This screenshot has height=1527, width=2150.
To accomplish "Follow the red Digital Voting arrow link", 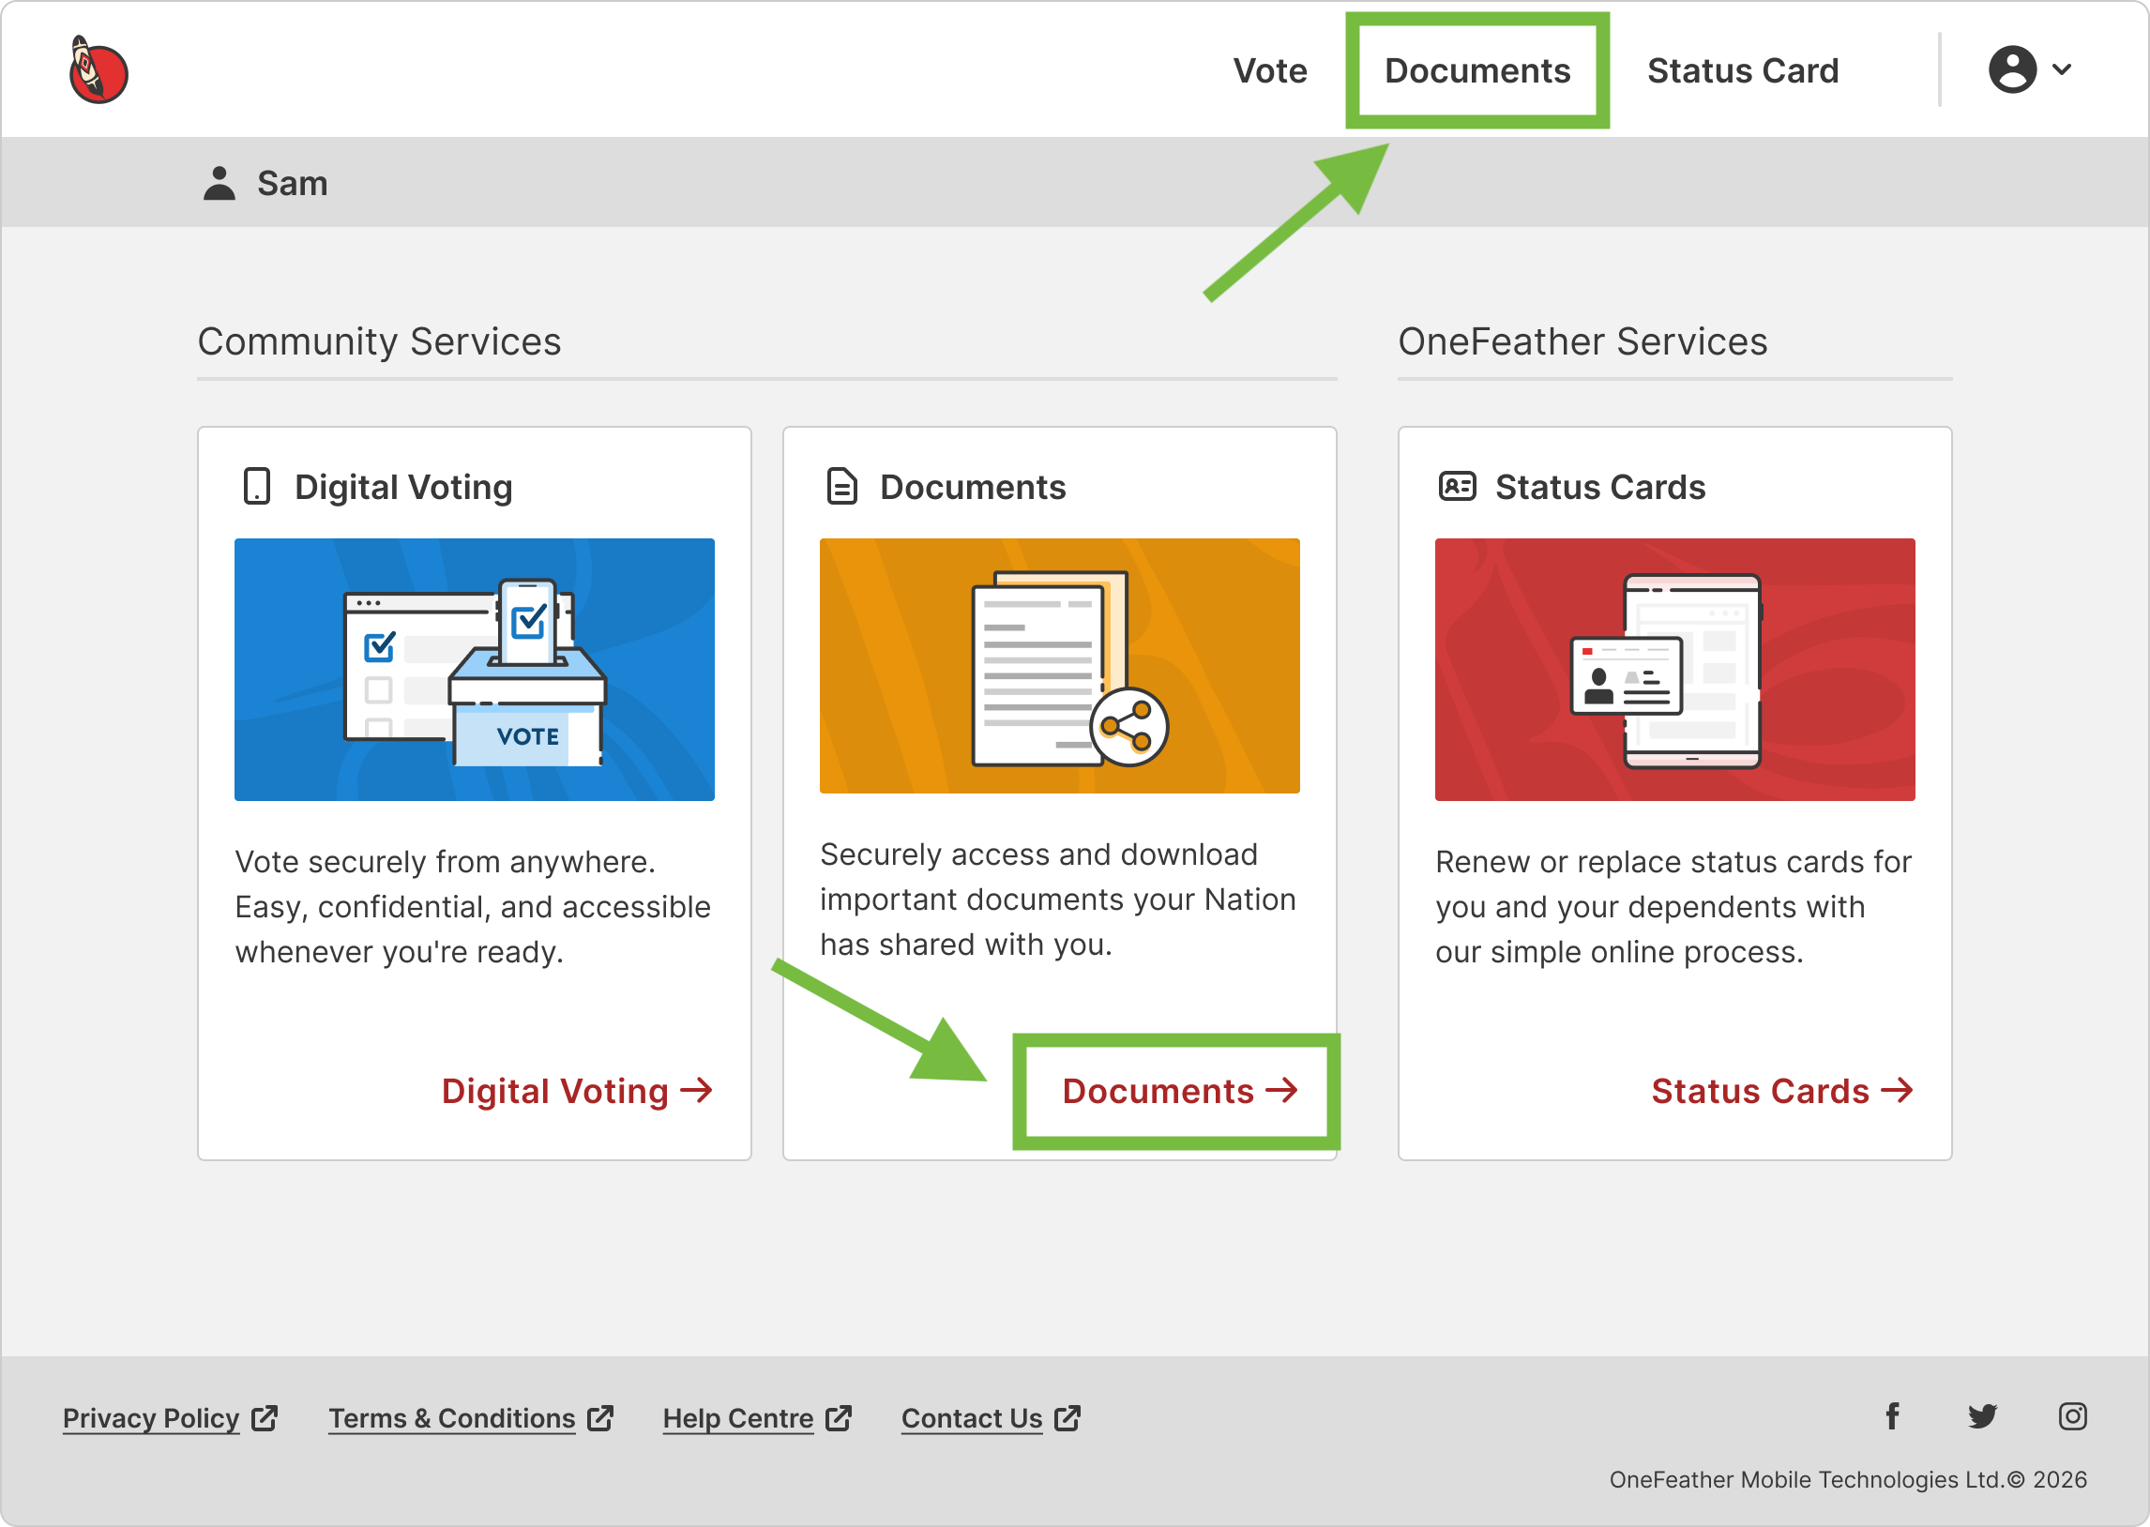I will tap(577, 1091).
